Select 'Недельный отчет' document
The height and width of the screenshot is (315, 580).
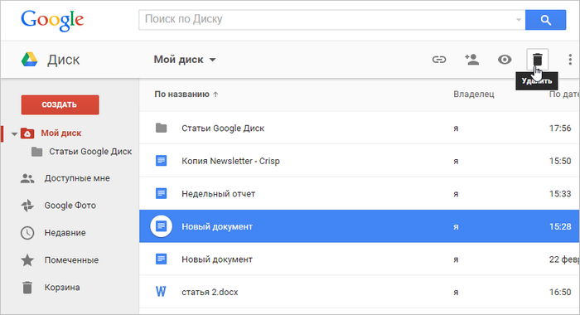[x=360, y=193]
